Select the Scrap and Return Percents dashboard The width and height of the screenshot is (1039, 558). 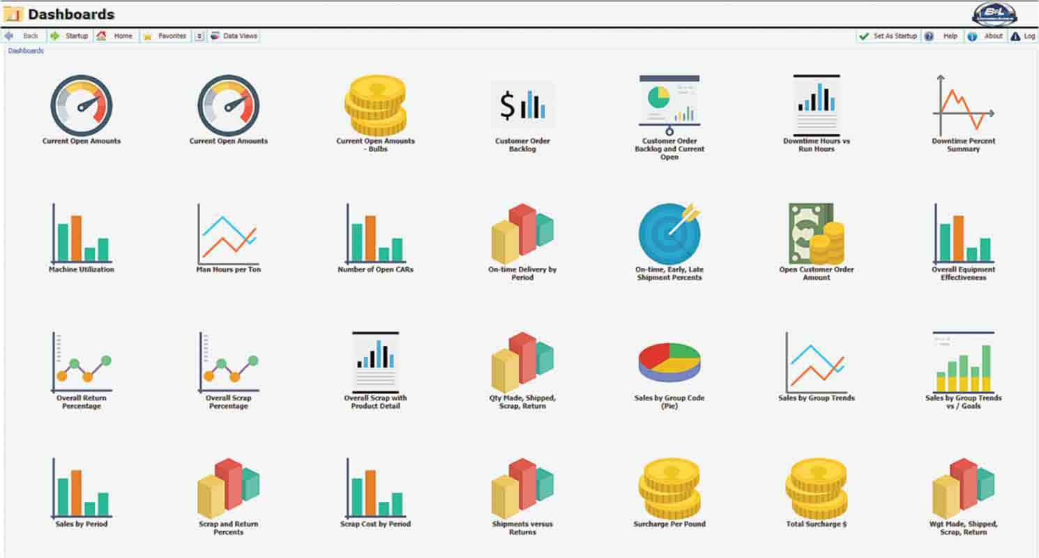coord(229,488)
